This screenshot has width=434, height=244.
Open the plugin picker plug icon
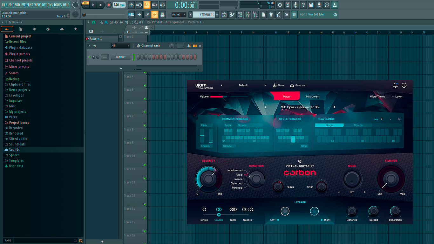click(x=271, y=14)
